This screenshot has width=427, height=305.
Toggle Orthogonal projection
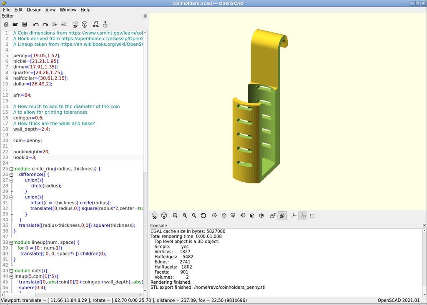coord(282,215)
